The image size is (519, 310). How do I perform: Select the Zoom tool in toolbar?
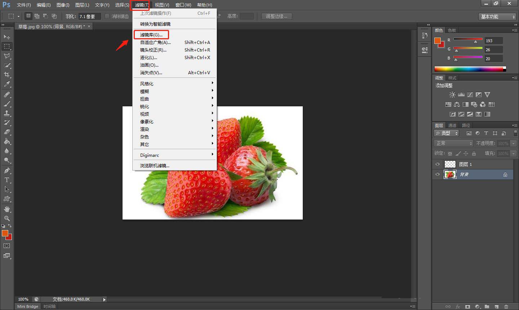coord(7,218)
